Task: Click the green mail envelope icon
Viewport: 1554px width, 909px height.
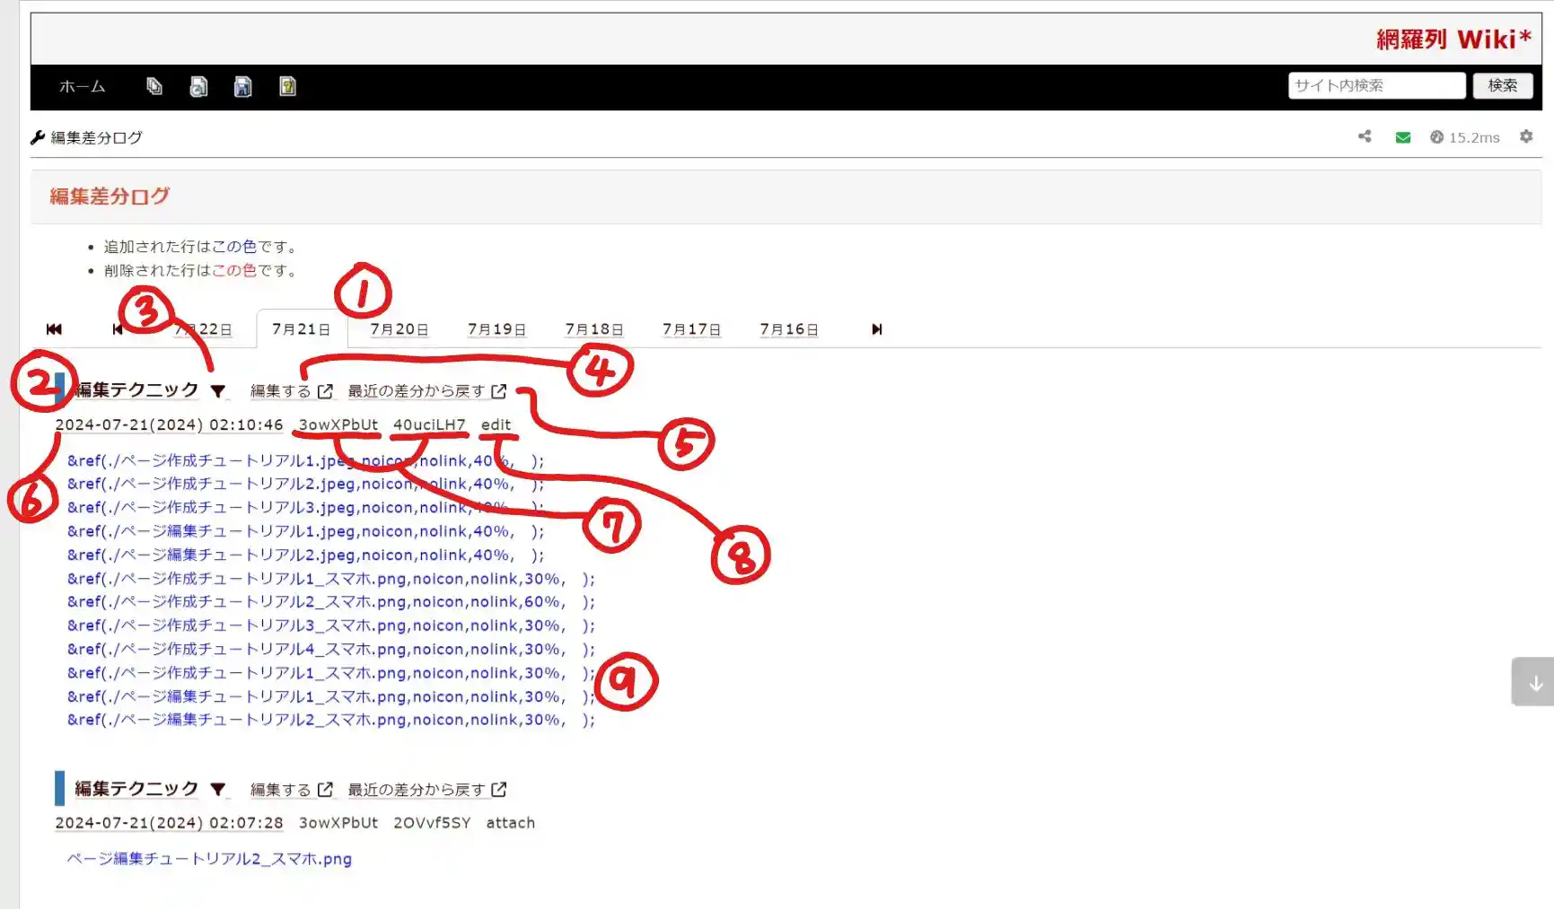Action: point(1402,137)
